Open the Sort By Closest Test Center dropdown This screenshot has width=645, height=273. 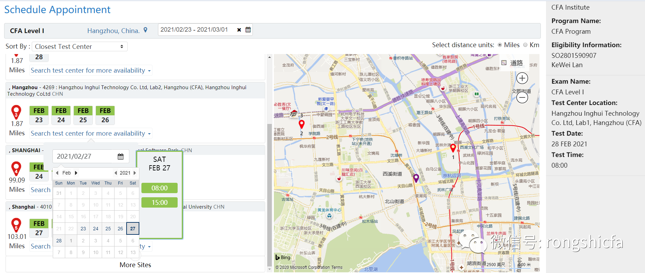79,46
